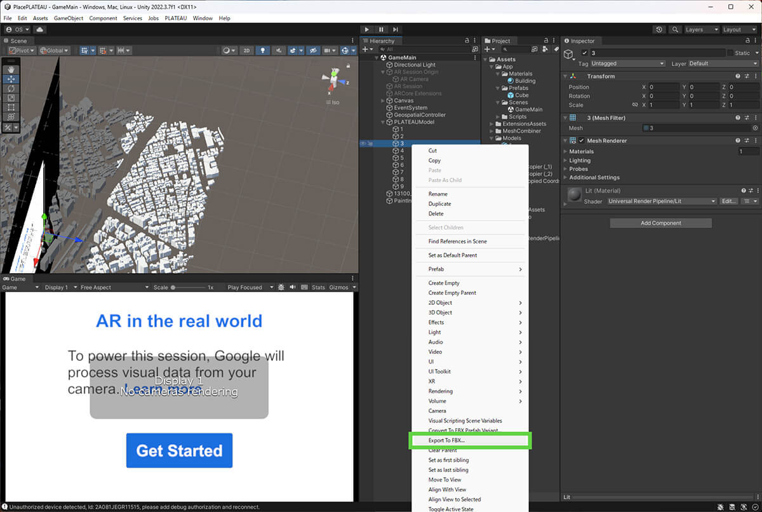
Task: Open the Gizmos button in Game view
Action: pyautogui.click(x=339, y=287)
